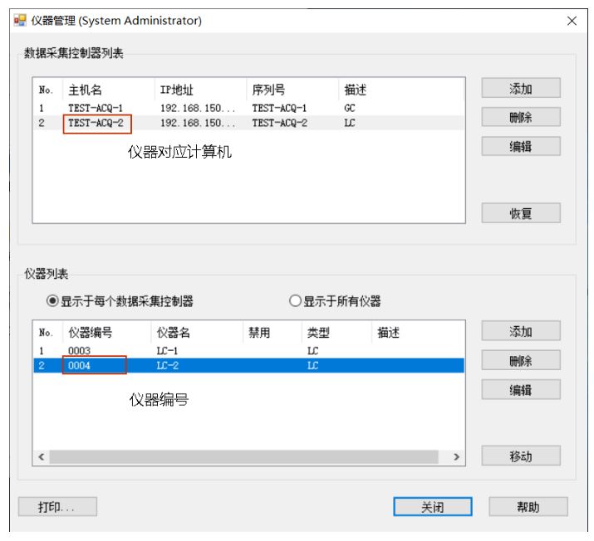Click the right arrow of the horizontal scrollbar

[455, 457]
